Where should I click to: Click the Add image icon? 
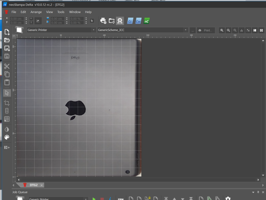click(7, 48)
